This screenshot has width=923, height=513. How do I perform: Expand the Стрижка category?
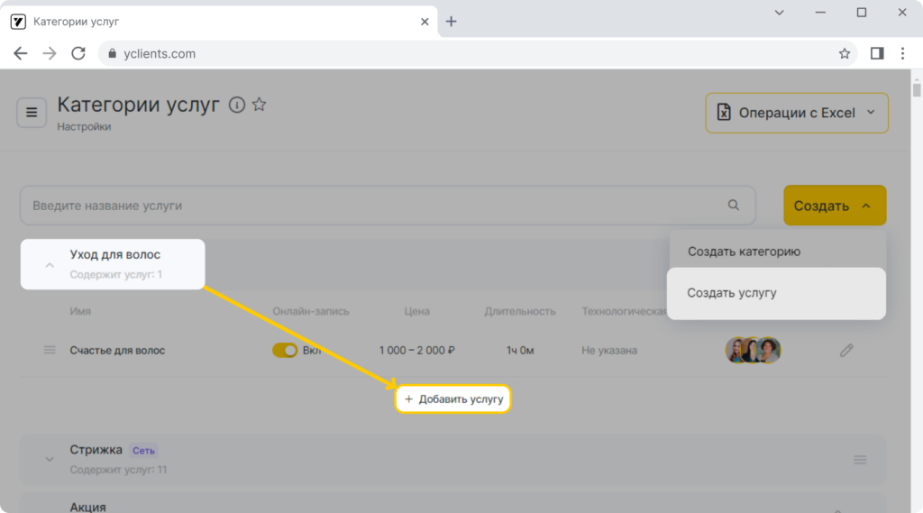pyautogui.click(x=50, y=460)
